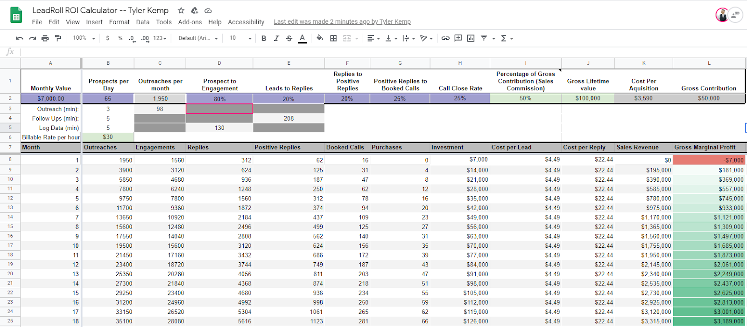
Task: Open the zoom level dropdown
Action: pos(84,38)
